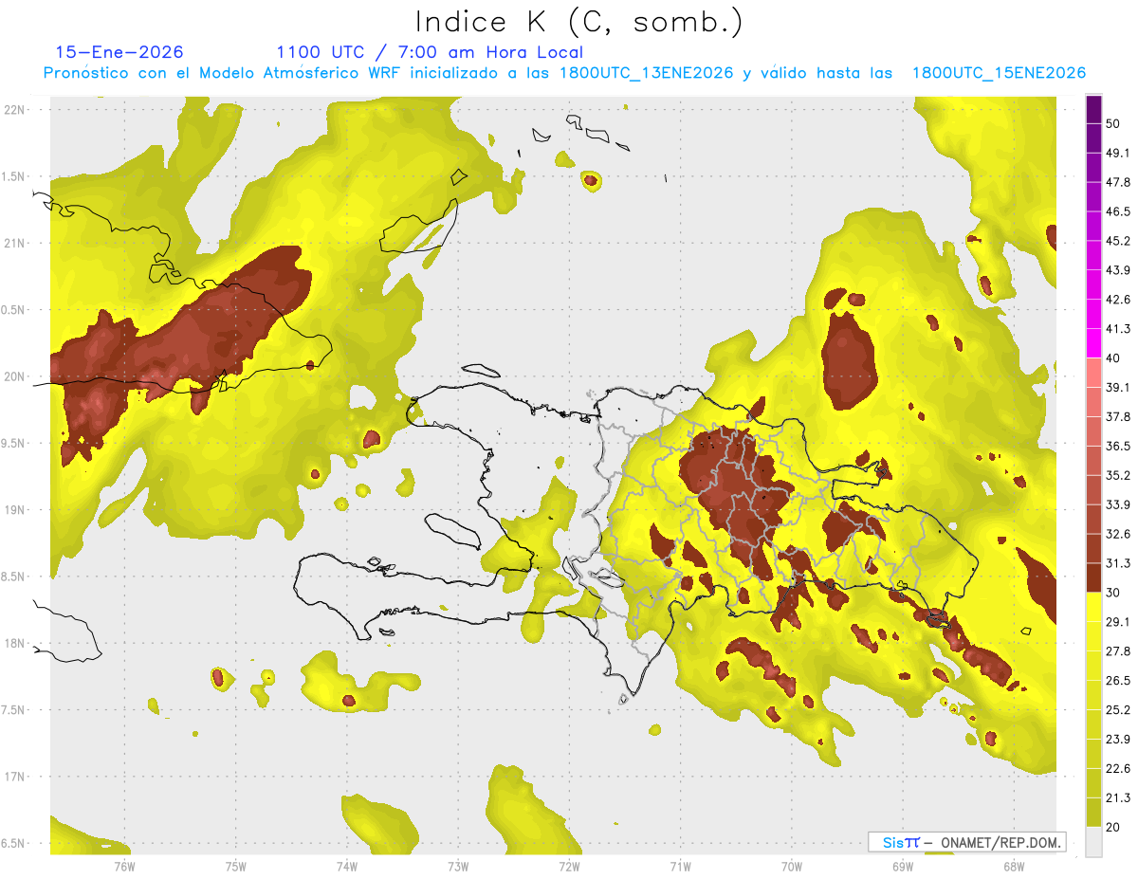Click color scale value '42.6'
The height and width of the screenshot is (879, 1138).
click(1118, 300)
